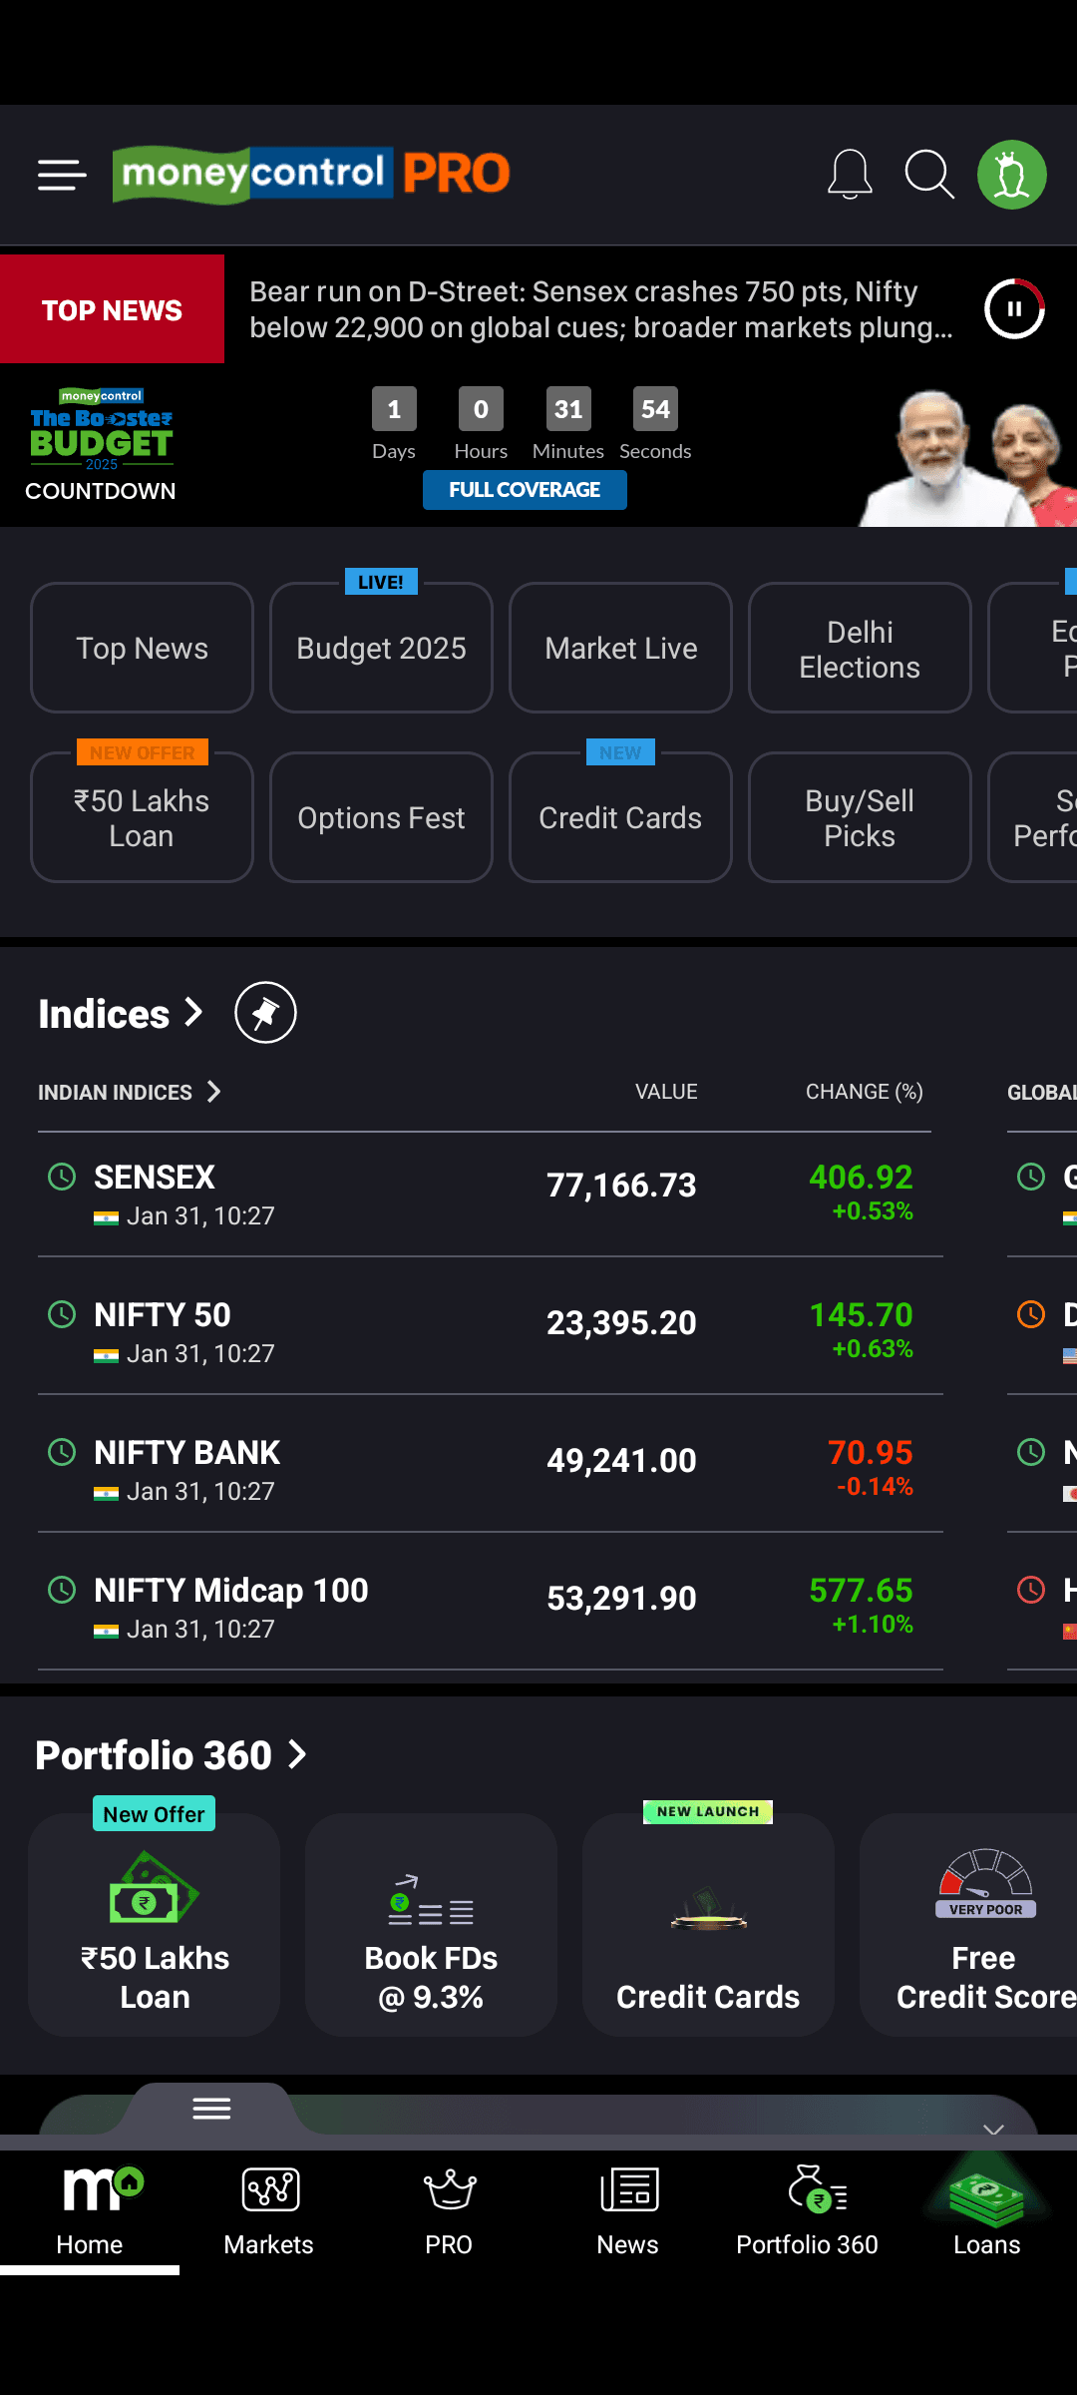Open the green profile avatar
This screenshot has width=1077, height=2395.
[x=1011, y=175]
